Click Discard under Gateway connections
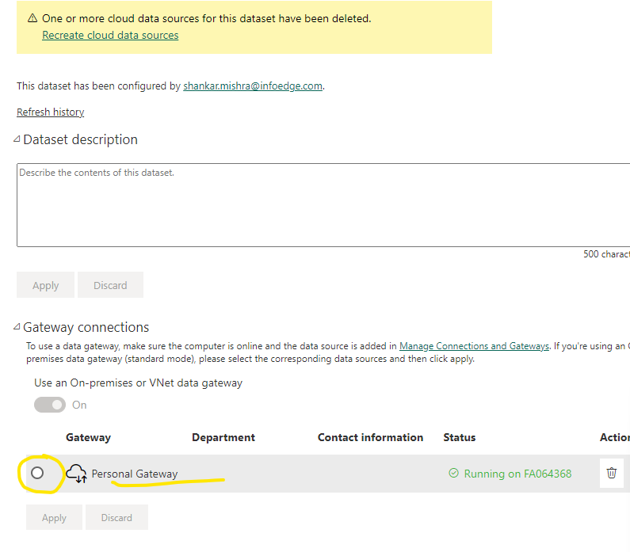This screenshot has width=630, height=552. tap(116, 517)
